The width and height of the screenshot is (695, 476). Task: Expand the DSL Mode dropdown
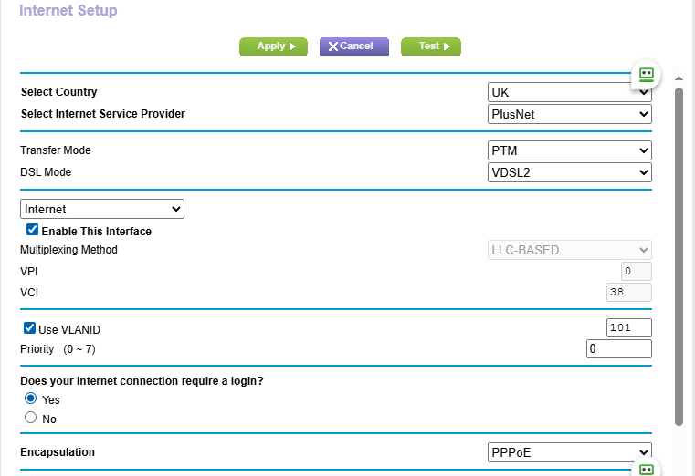tap(570, 172)
